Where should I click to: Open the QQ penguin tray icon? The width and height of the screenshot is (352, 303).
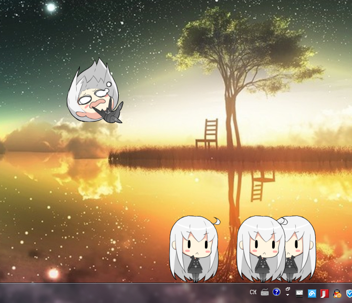click(337, 294)
